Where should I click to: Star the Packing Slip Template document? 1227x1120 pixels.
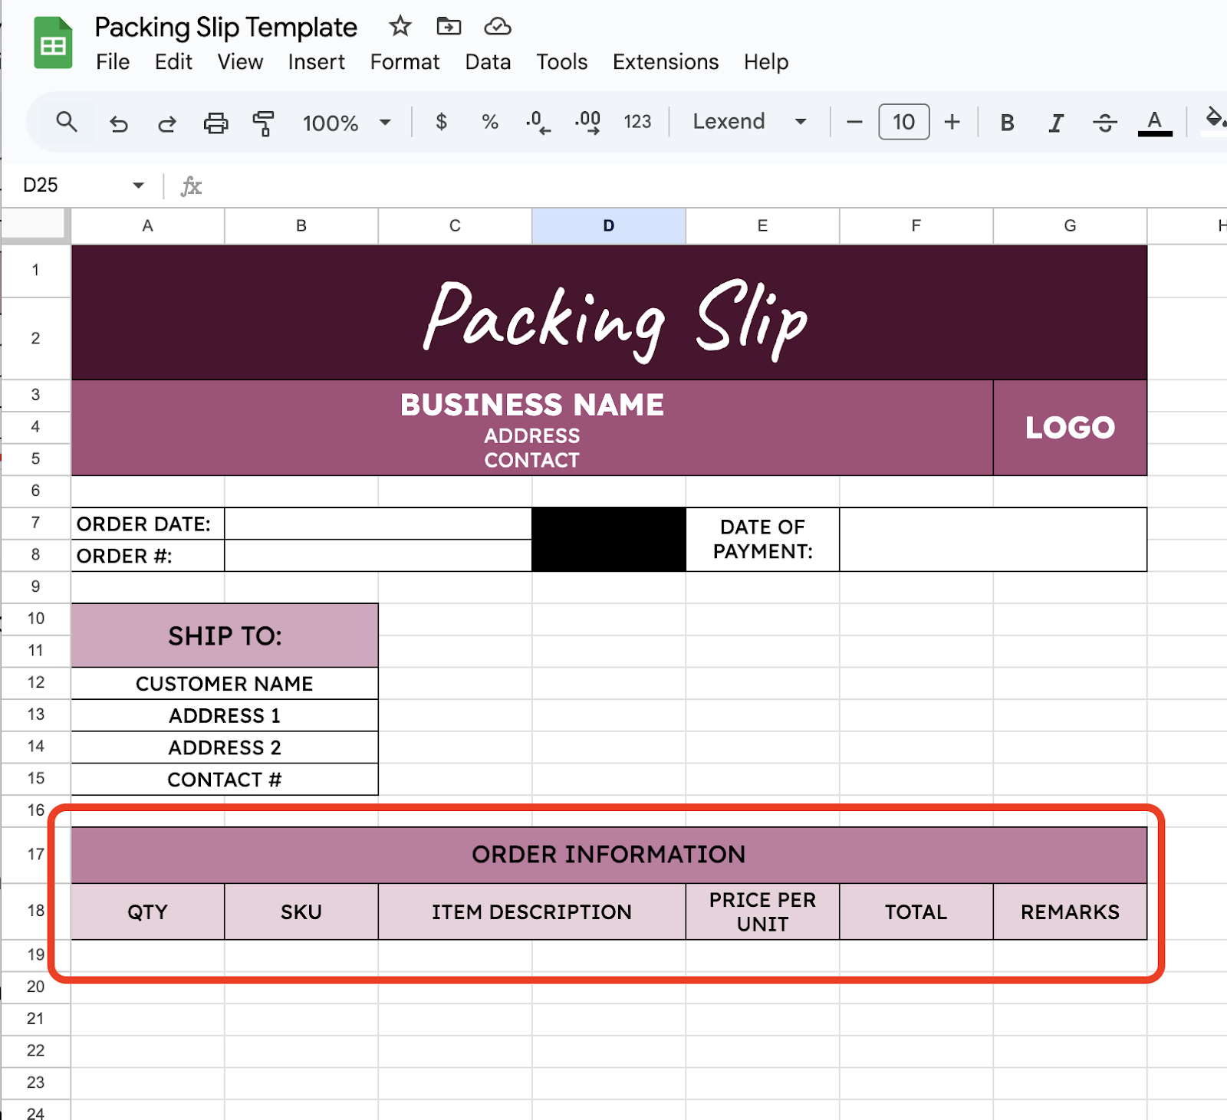point(400,27)
